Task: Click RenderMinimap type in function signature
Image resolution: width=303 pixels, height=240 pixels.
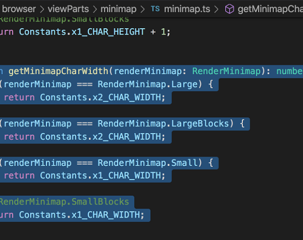Action: tap(226, 71)
